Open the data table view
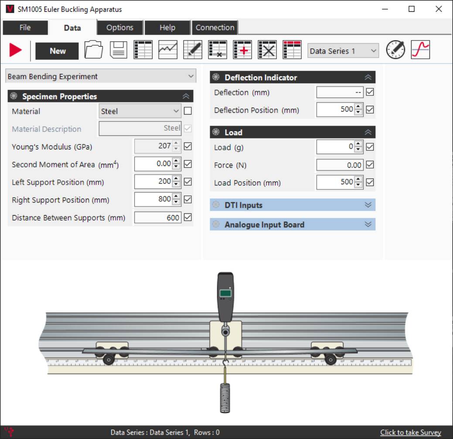 click(x=143, y=50)
